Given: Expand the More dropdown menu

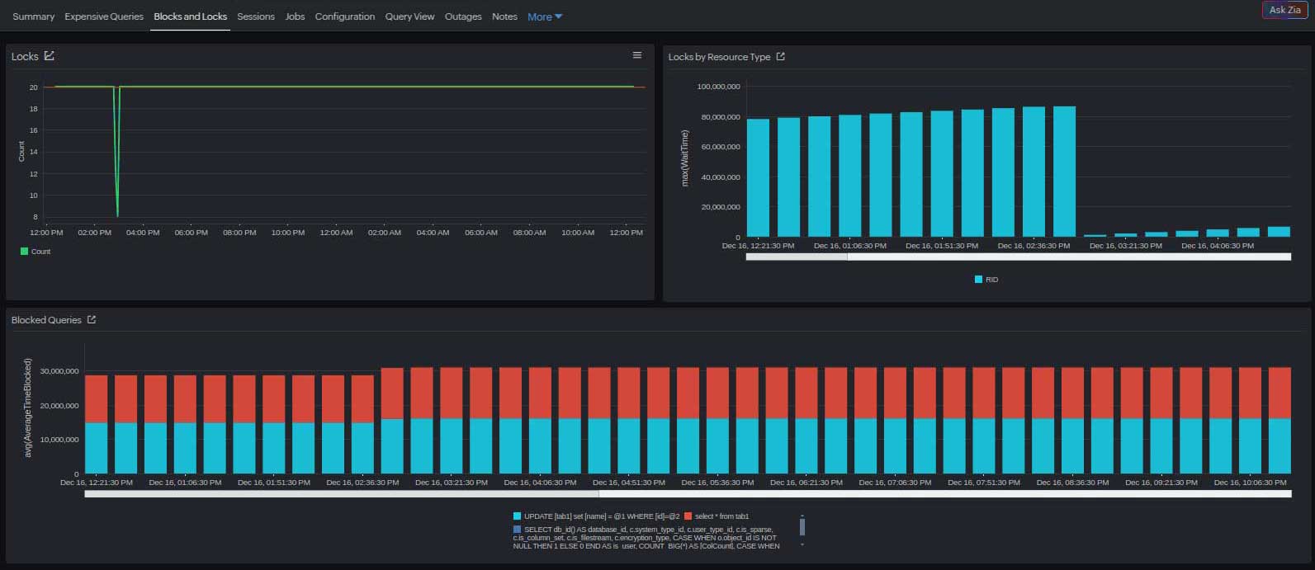Looking at the screenshot, I should (545, 16).
